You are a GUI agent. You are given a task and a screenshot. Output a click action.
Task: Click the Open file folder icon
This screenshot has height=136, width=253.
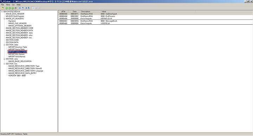click(x=2, y=8)
